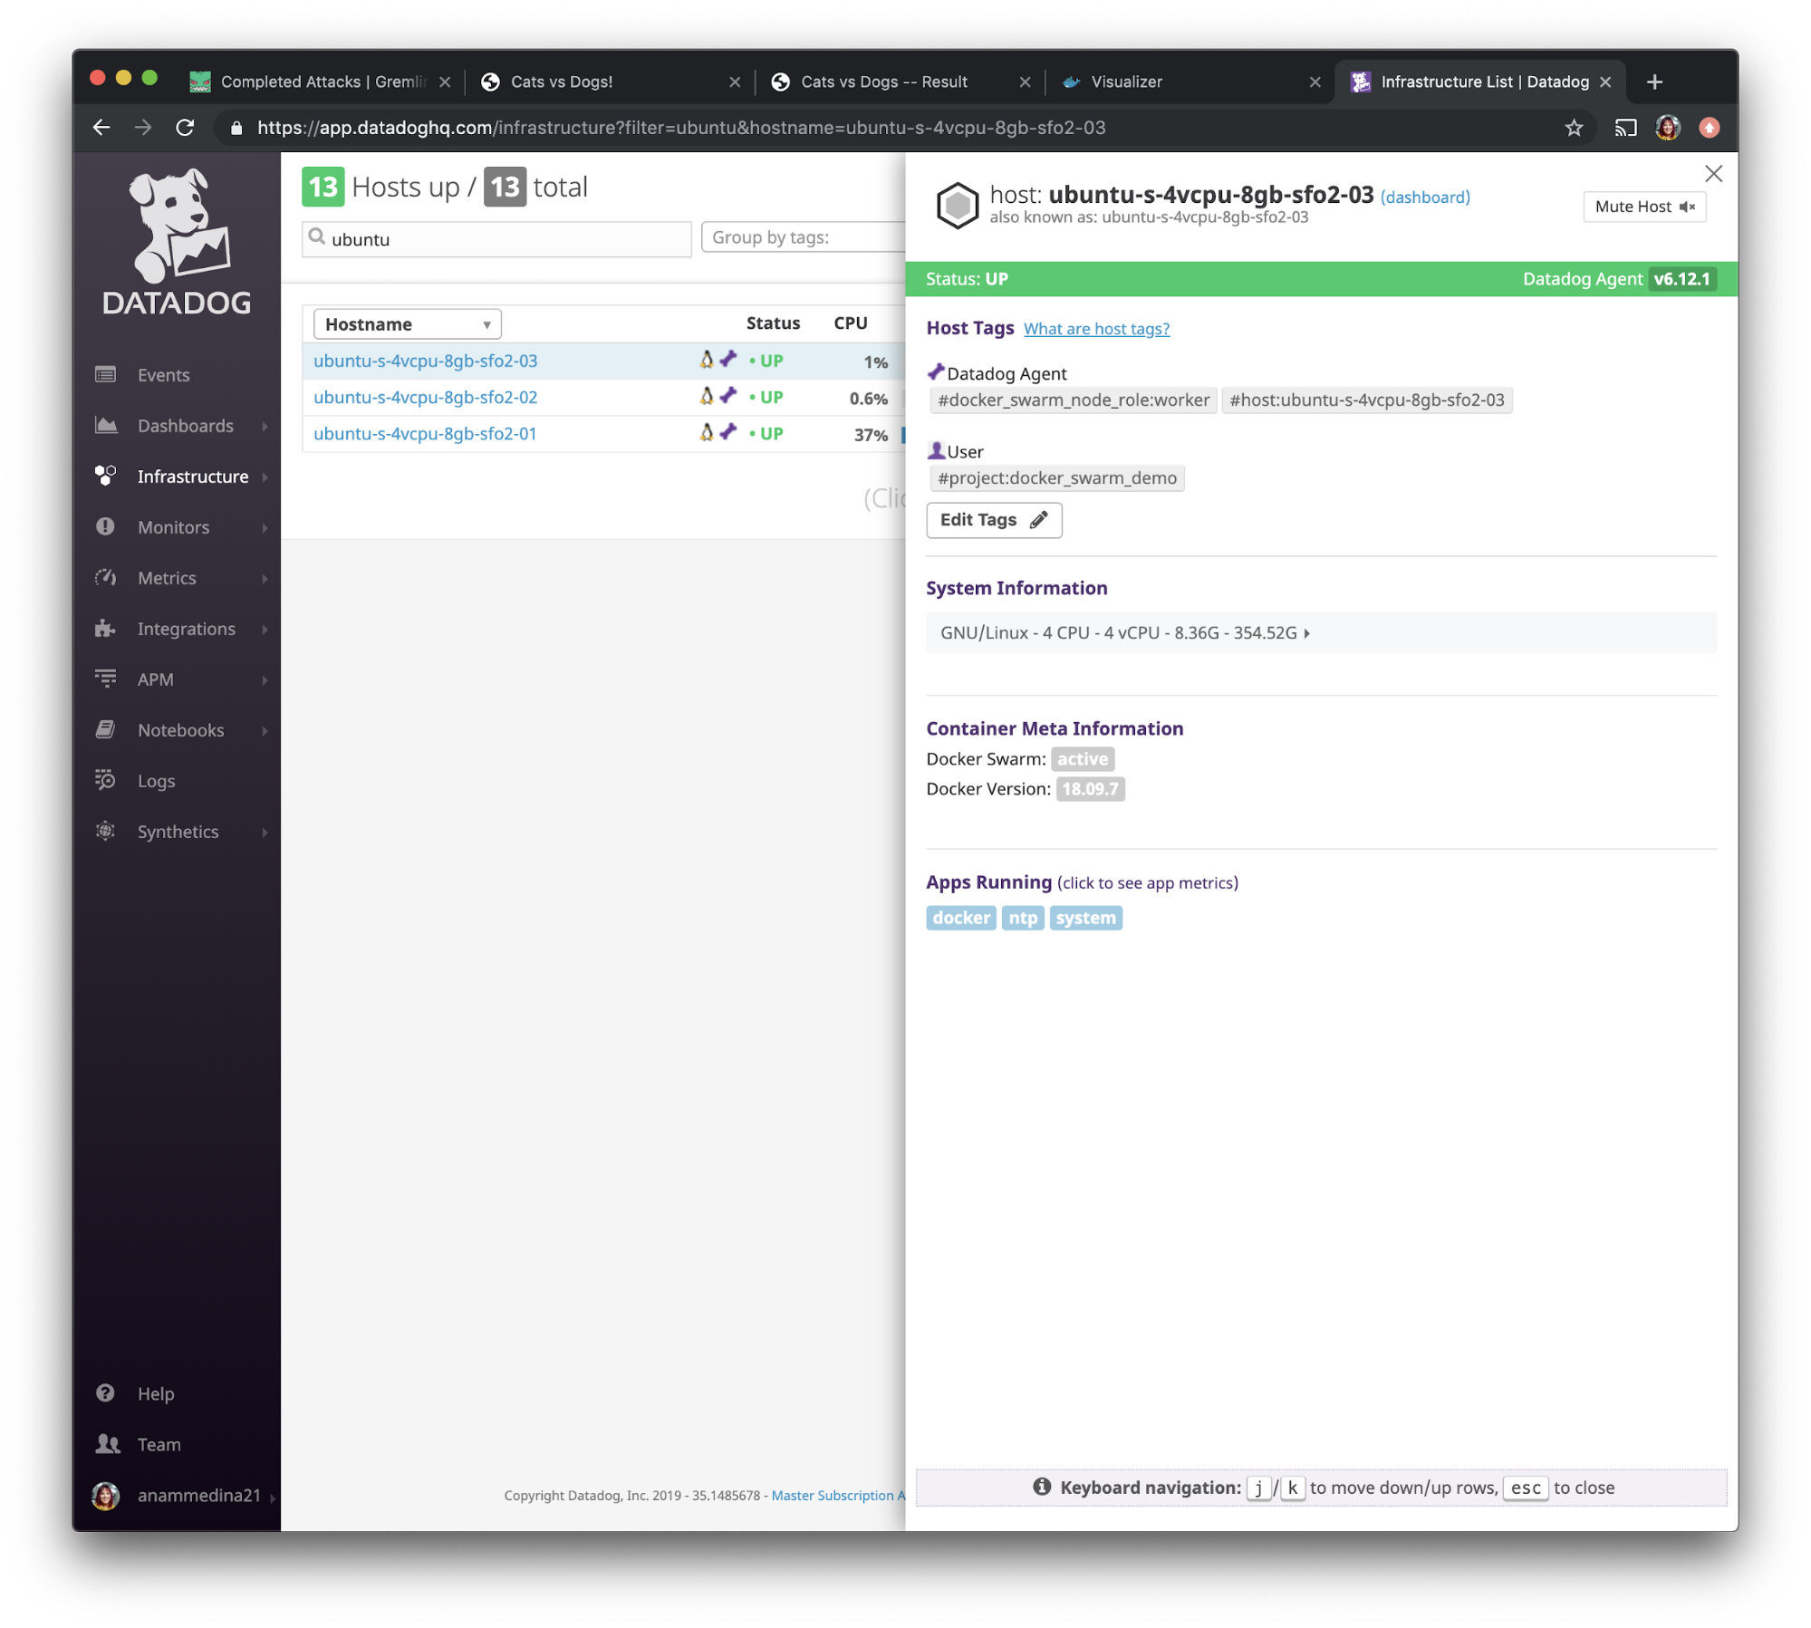Click the Monitors icon in sidebar
Image resolution: width=1811 pixels, height=1628 pixels.
(x=105, y=526)
